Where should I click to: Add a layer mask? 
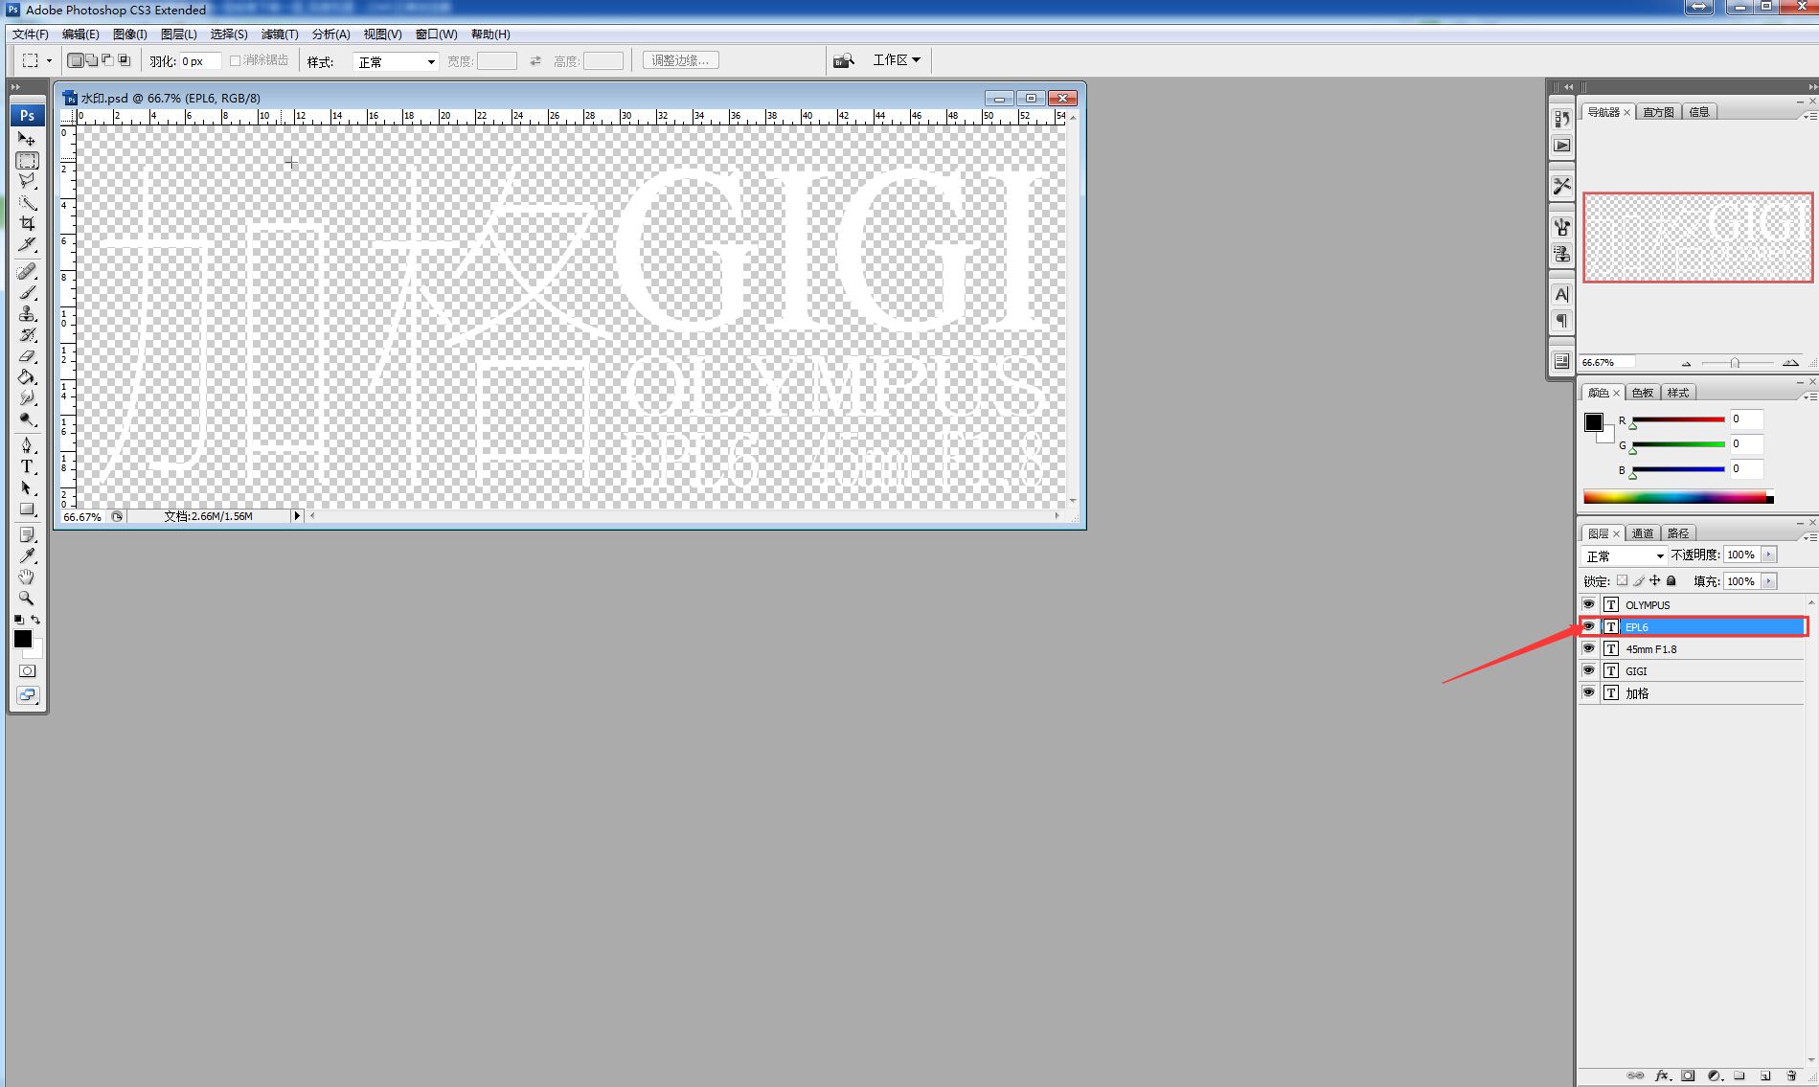click(1688, 1076)
